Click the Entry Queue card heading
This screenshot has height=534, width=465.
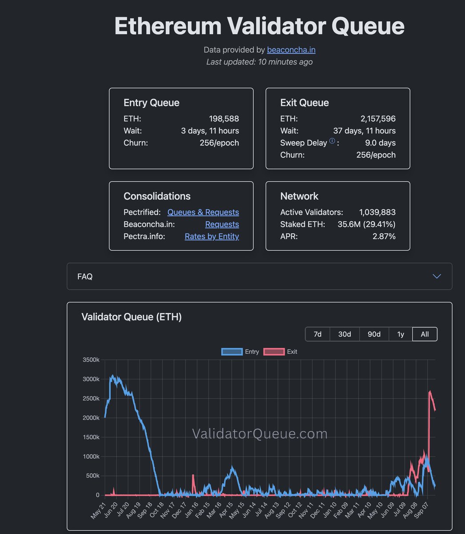[152, 102]
